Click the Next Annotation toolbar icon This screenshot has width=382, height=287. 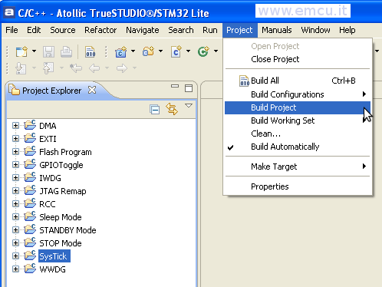click(x=21, y=68)
